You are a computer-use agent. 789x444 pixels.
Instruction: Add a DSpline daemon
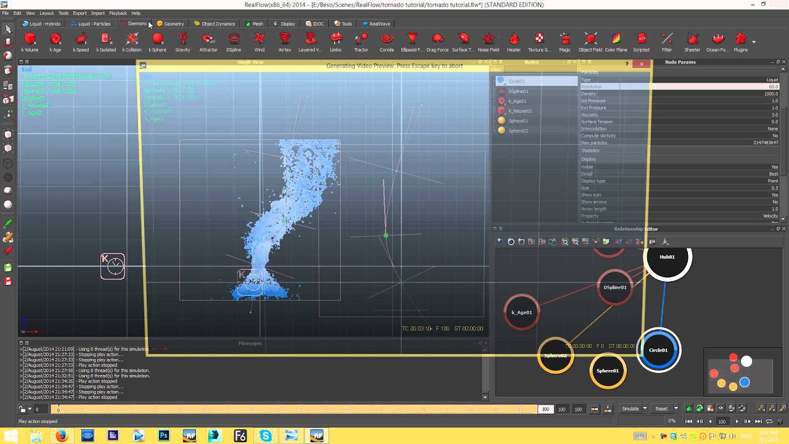coord(234,42)
